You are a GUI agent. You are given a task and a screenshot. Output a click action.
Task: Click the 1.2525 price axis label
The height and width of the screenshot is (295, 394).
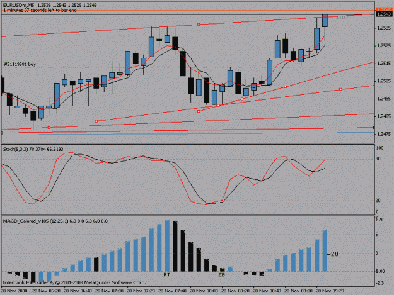(x=384, y=46)
